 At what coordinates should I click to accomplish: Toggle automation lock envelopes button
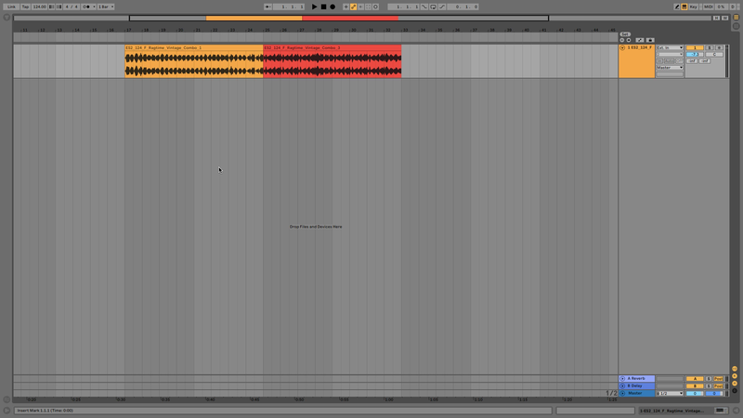650,40
